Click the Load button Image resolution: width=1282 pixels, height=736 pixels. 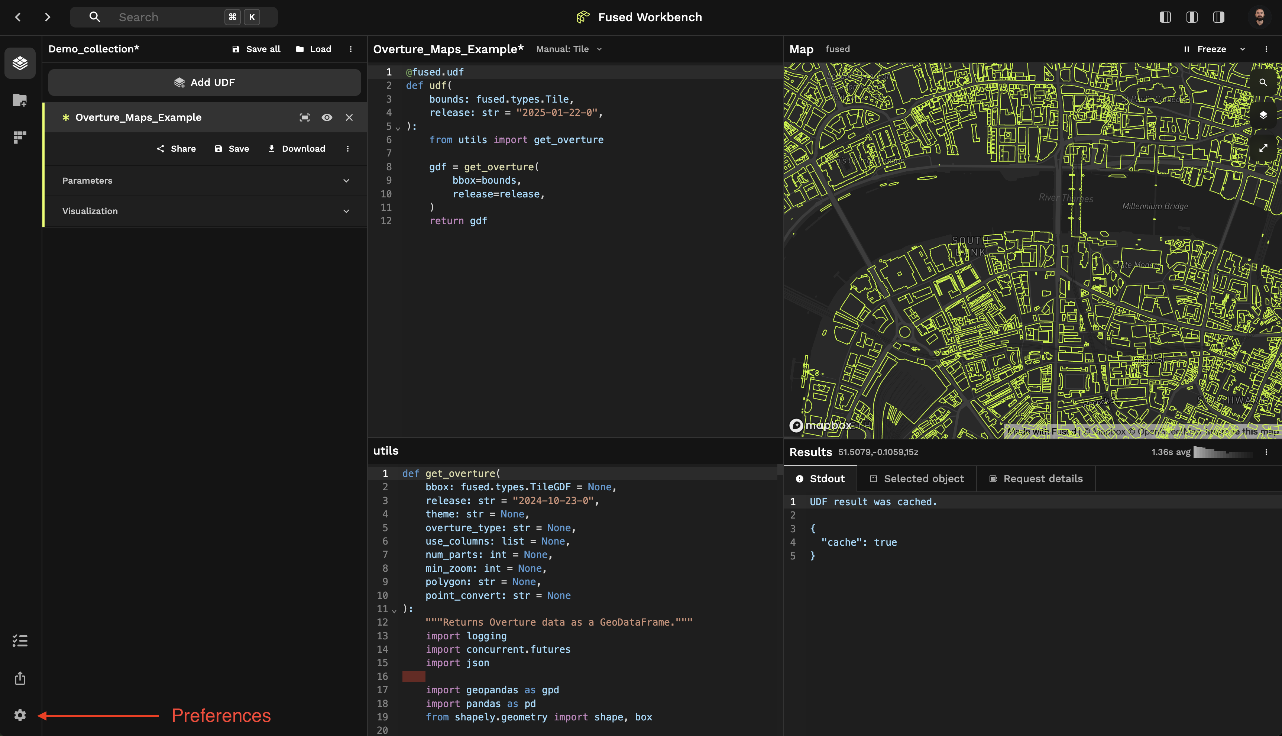[x=314, y=49]
